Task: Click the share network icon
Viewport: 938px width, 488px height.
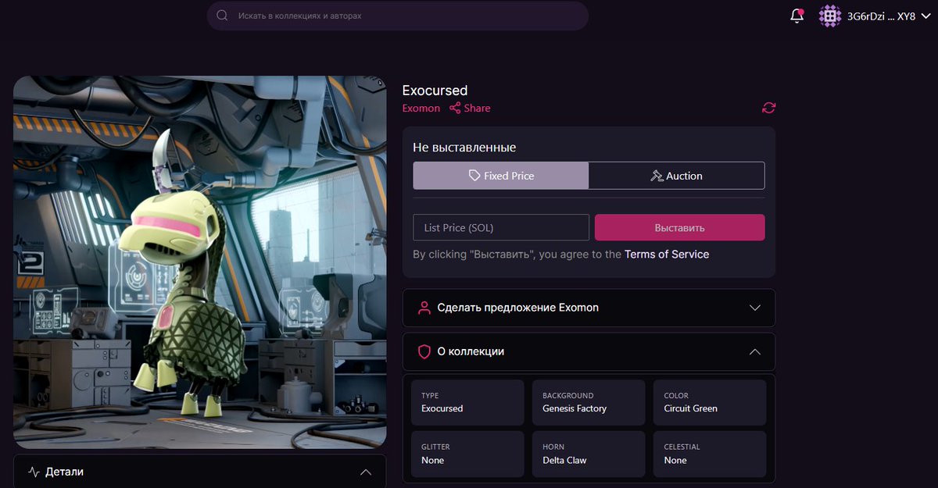Action: tap(455, 109)
